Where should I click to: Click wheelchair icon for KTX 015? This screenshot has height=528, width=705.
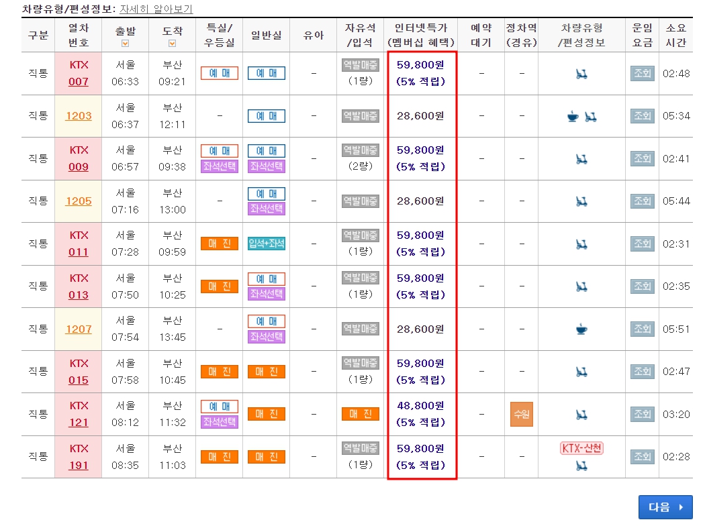[x=581, y=372]
